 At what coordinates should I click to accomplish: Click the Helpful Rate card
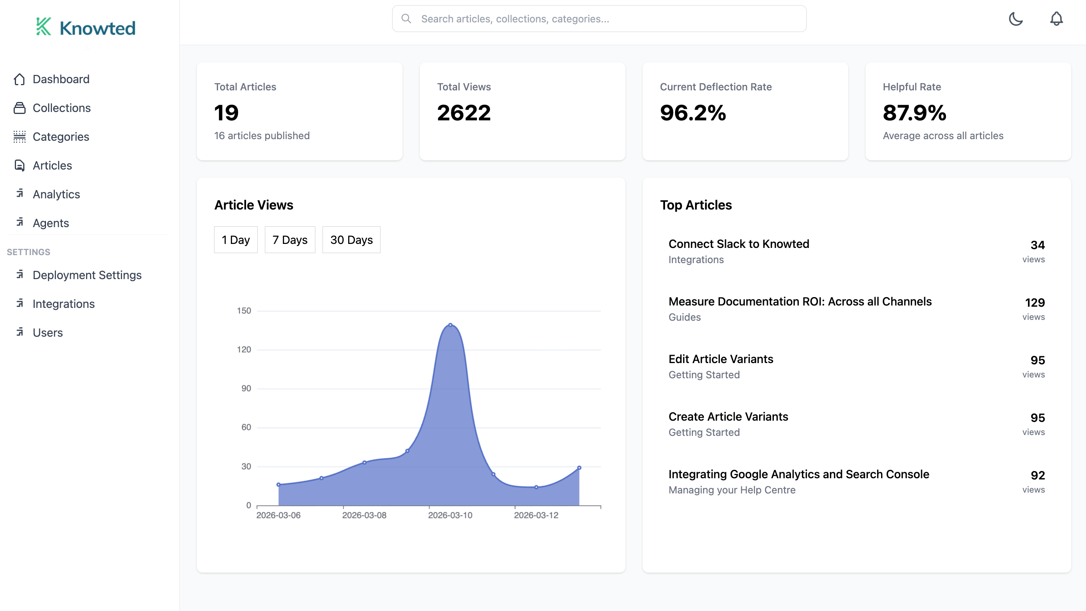pos(968,111)
